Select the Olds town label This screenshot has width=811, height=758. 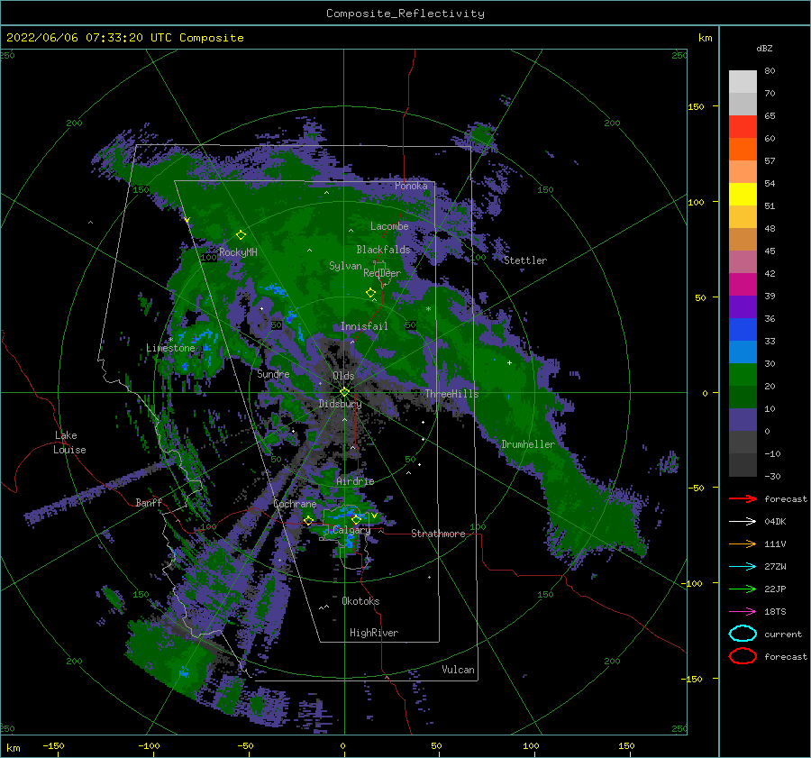pyautogui.click(x=343, y=376)
